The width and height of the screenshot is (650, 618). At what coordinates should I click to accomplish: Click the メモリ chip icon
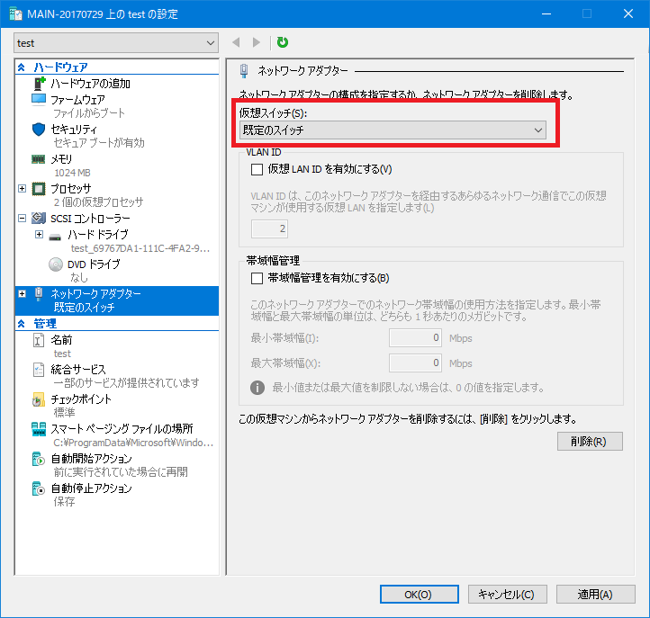(x=39, y=159)
